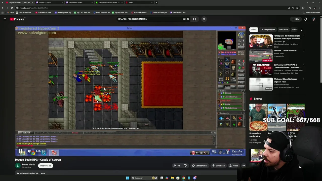Click the Download button
Viewport: 322px width, 181px height.
point(218,166)
